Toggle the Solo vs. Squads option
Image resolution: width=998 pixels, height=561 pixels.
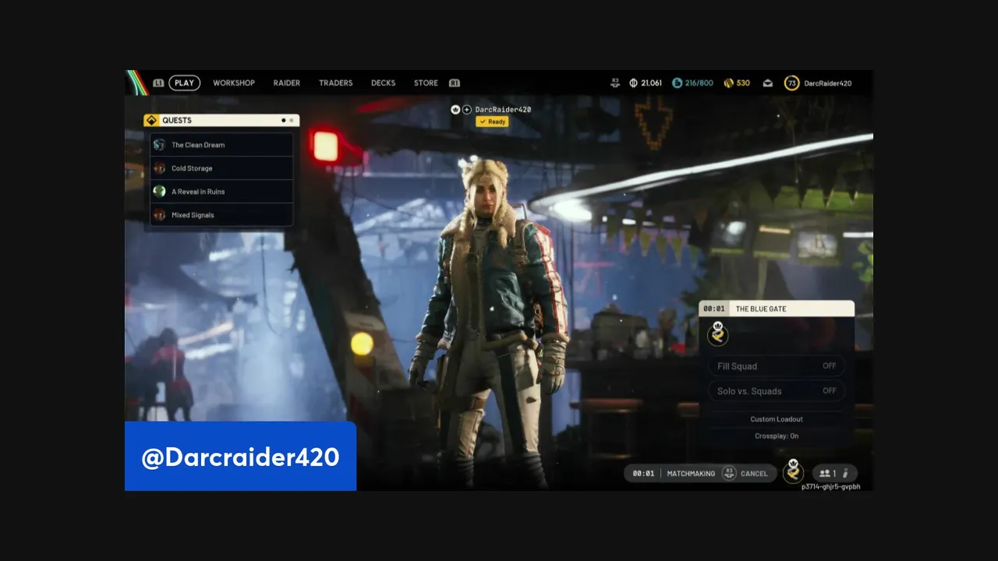[777, 391]
